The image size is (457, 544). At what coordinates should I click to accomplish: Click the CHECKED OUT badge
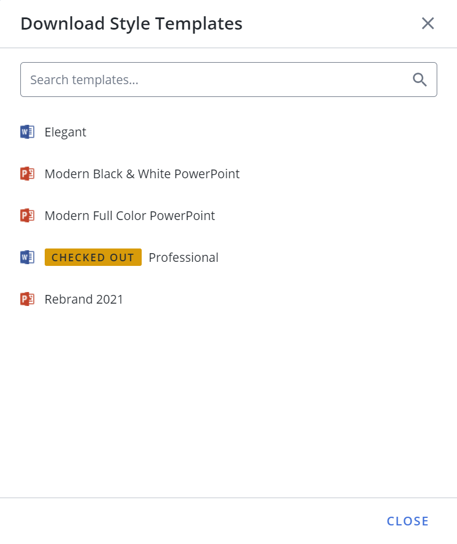[x=93, y=257]
